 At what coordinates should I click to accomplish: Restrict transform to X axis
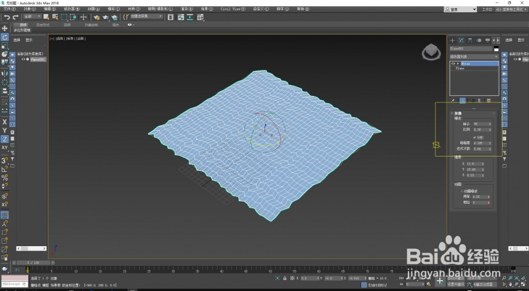pyautogui.click(x=5, y=122)
